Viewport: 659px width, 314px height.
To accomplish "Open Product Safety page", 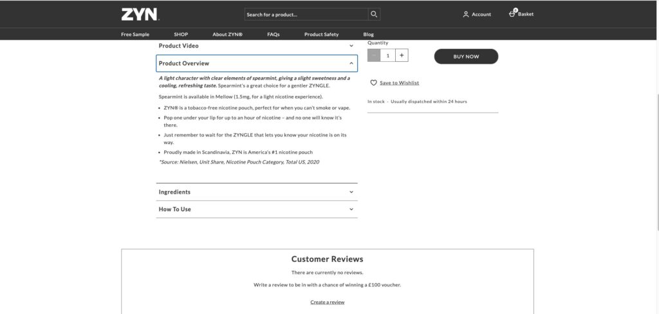I will 321,35.
